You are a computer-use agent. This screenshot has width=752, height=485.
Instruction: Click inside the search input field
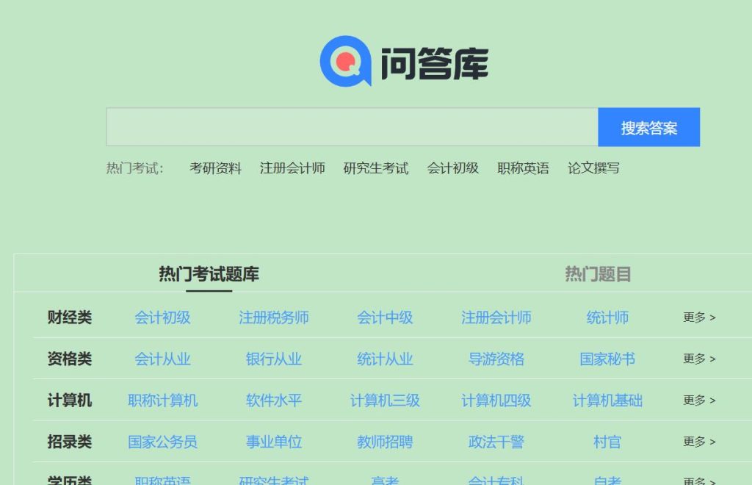point(351,126)
